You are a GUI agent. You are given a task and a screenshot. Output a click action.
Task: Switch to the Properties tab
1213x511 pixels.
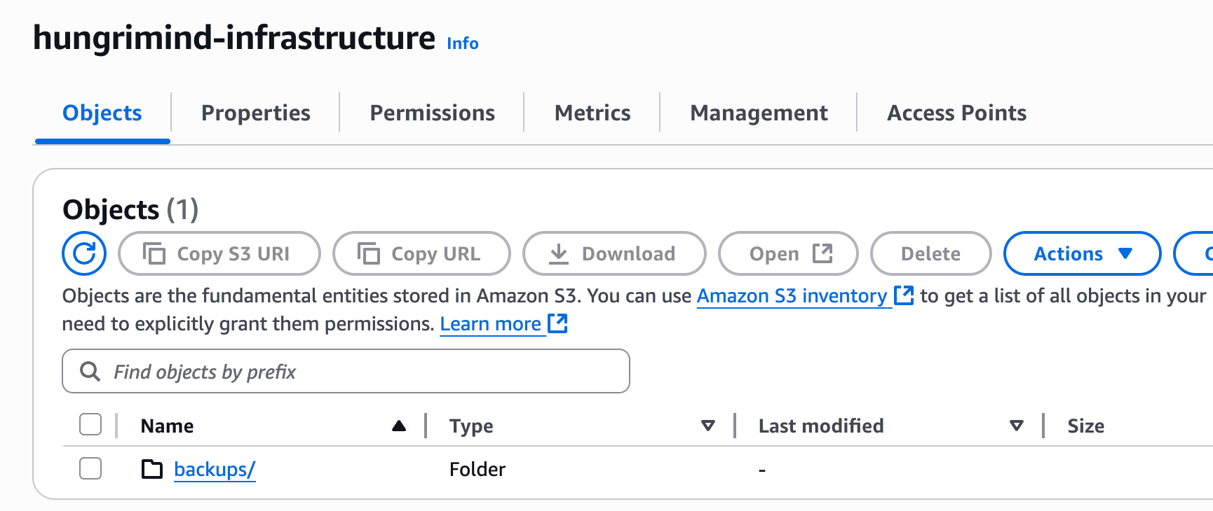pos(255,113)
